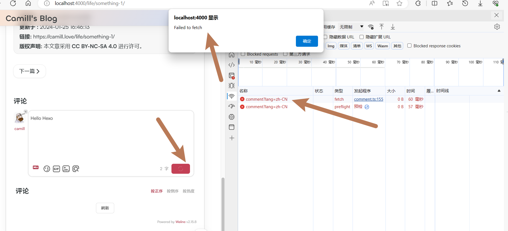
Task: Check the 隐藏扩展 URL checkbox
Action: coord(361,37)
